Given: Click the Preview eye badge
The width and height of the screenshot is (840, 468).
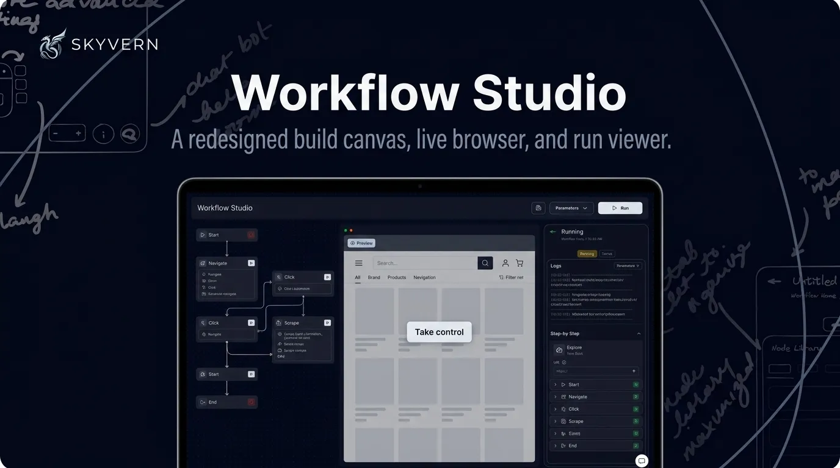Looking at the screenshot, I should click(x=361, y=243).
